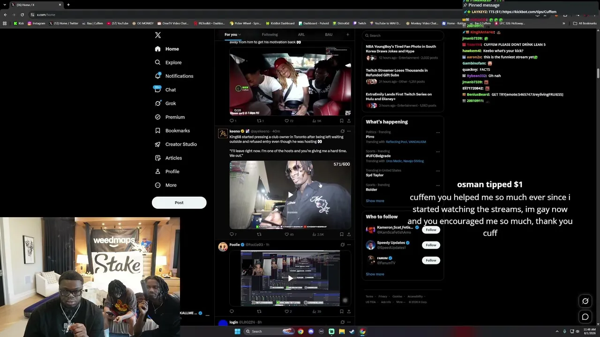Open Creator Studio in the X sidebar
This screenshot has width=600, height=337.
pos(176,144)
